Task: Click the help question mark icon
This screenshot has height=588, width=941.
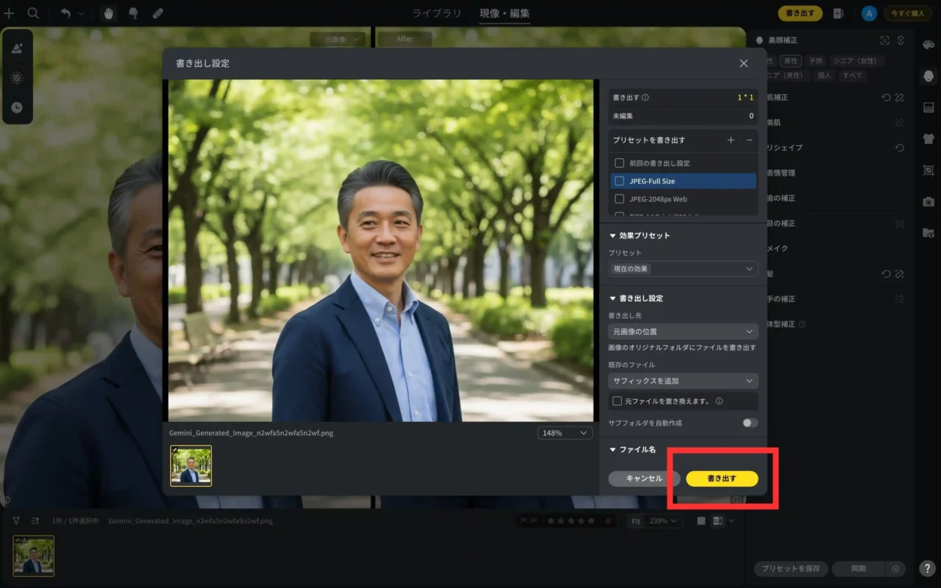Action: point(927,570)
